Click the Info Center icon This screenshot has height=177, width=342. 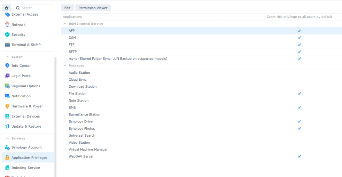pos(7,65)
